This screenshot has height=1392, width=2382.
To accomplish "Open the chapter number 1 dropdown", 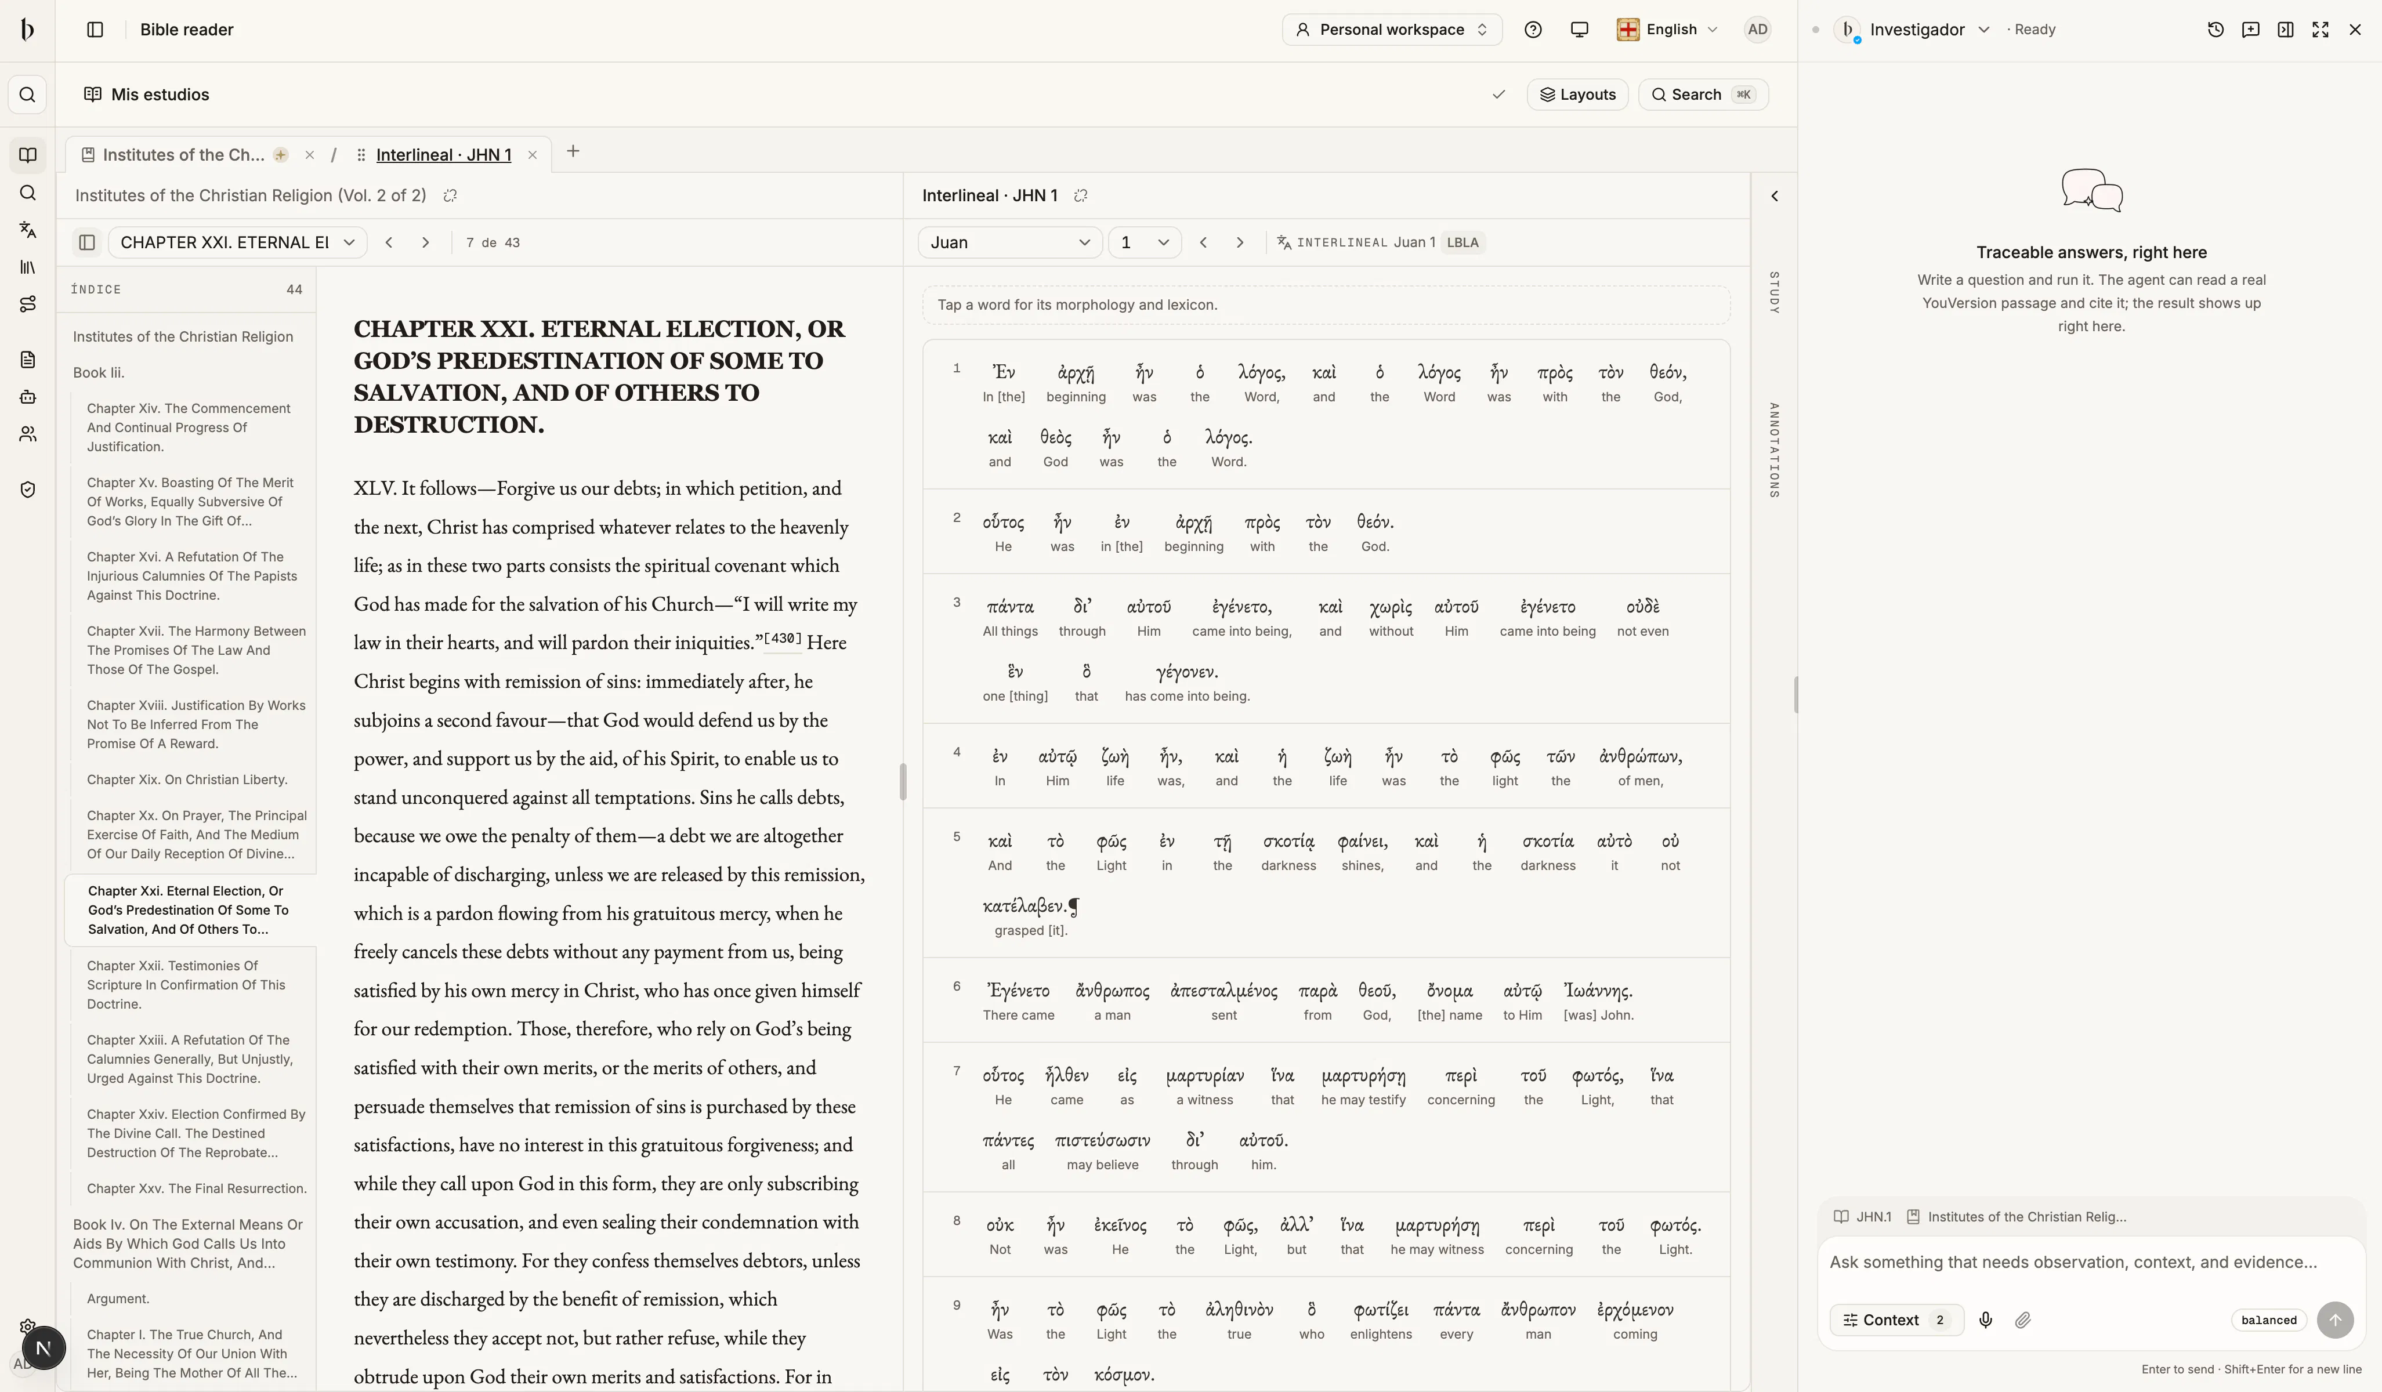I will 1145,243.
